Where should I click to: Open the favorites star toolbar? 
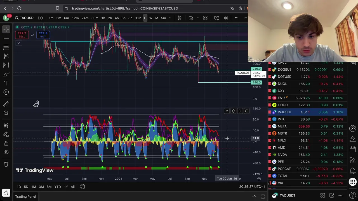(6, 192)
